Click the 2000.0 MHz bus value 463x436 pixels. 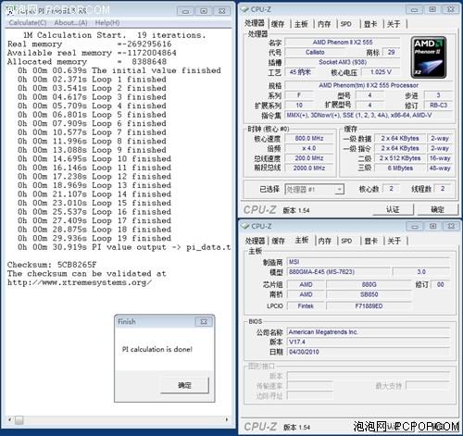coord(309,168)
